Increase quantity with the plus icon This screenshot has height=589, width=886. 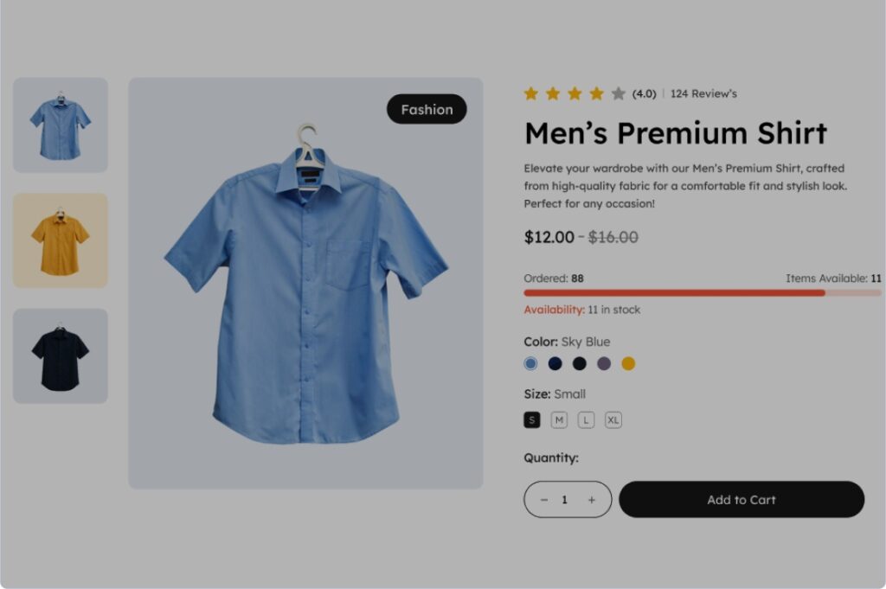592,500
